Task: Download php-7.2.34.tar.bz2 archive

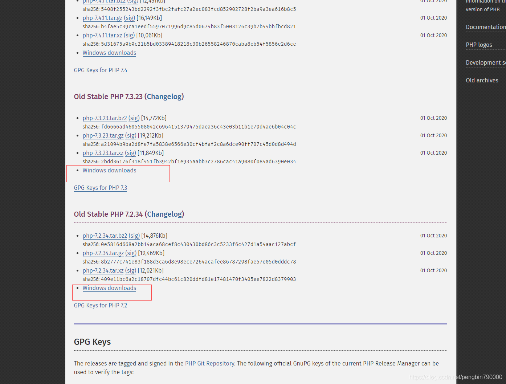Action: point(105,236)
